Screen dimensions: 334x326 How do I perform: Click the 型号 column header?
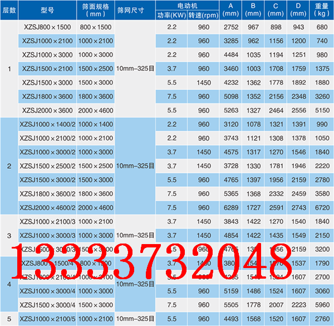click(47, 10)
